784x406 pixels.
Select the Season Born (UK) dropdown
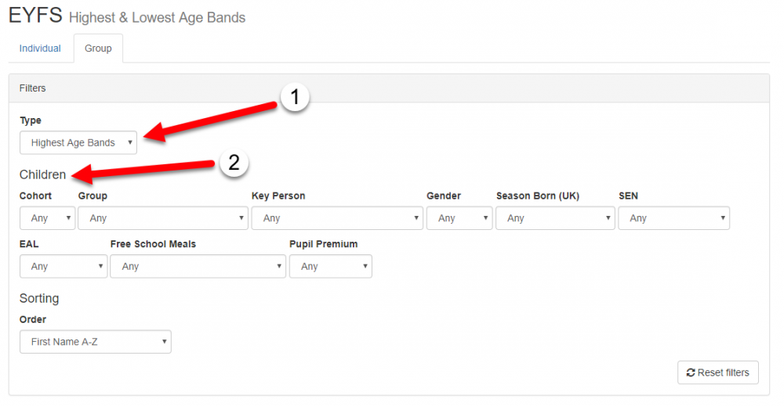pos(555,218)
